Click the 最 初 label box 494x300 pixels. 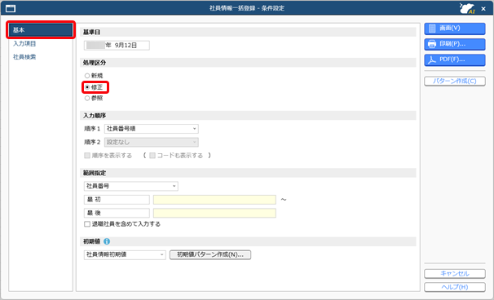[117, 200]
